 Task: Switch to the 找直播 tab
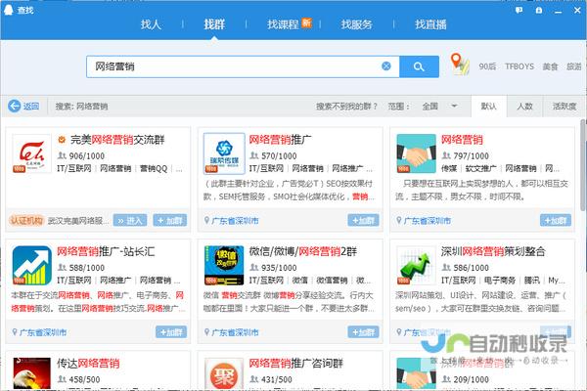pos(430,24)
